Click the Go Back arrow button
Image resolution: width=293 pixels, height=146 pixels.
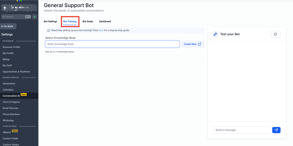coord(8,26)
